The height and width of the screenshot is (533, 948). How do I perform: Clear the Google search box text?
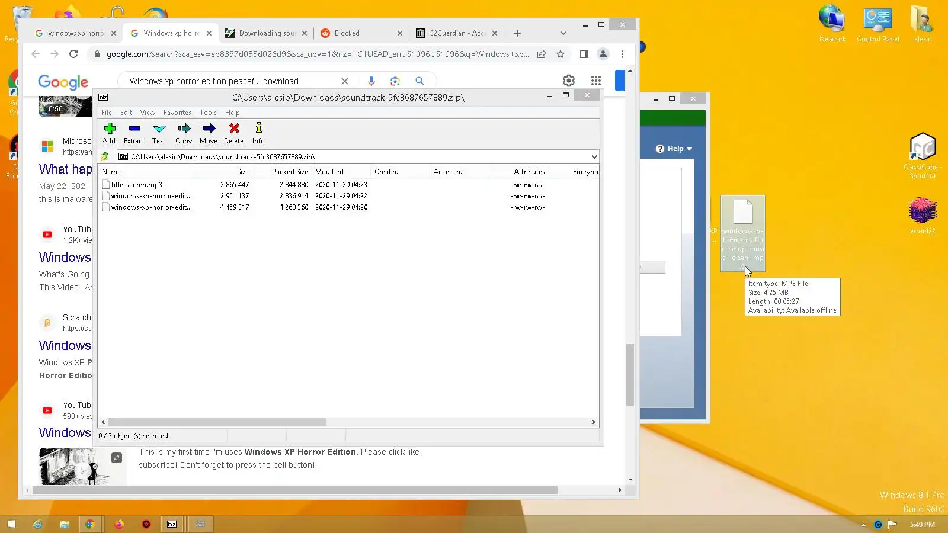pos(345,81)
